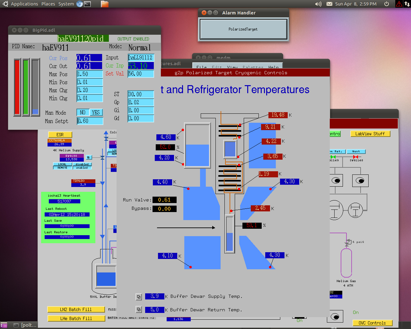Launch the Chromium browser from the top panel
411x329 pixels.
click(x=80, y=4)
